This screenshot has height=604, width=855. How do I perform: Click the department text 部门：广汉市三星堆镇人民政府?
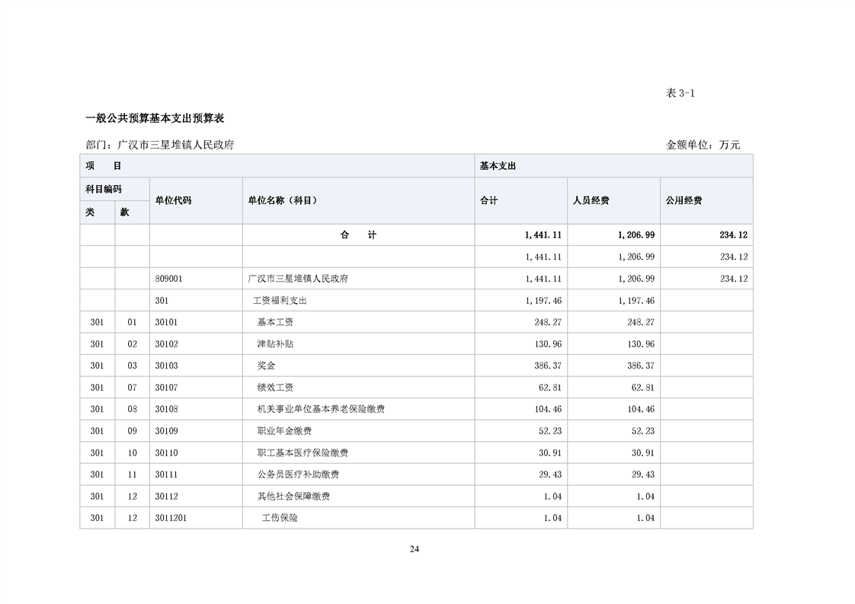[x=160, y=145]
